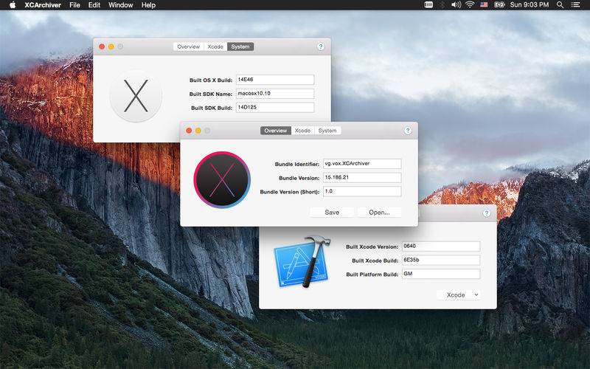Click the Built OS X Build label
Image resolution: width=590 pixels, height=369 pixels.
pos(211,80)
